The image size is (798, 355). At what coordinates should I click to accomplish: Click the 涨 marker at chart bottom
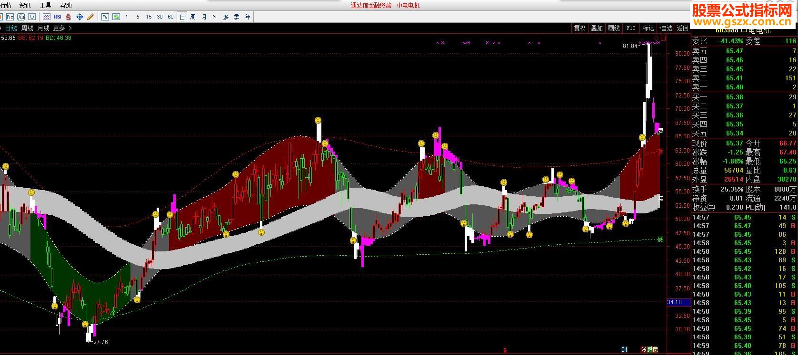[643, 350]
